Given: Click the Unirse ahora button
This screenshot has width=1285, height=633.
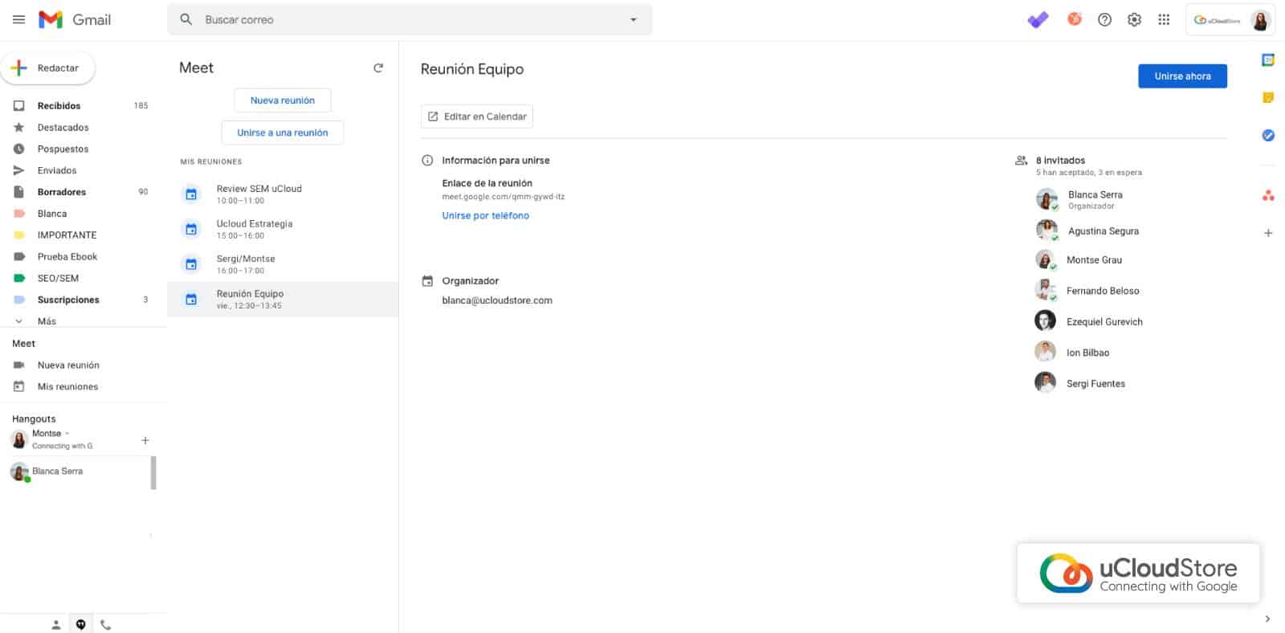Looking at the screenshot, I should (x=1182, y=76).
